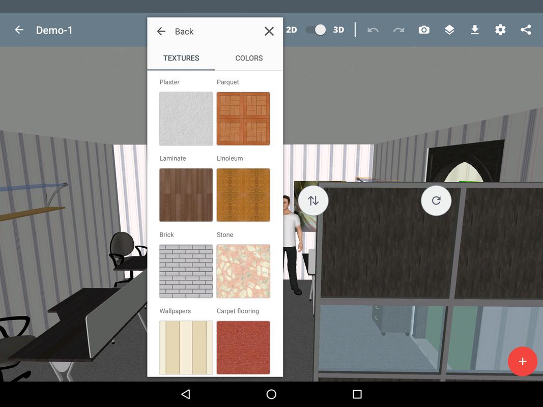The width and height of the screenshot is (543, 407).
Task: Open settings via the gear icon
Action: tap(500, 30)
